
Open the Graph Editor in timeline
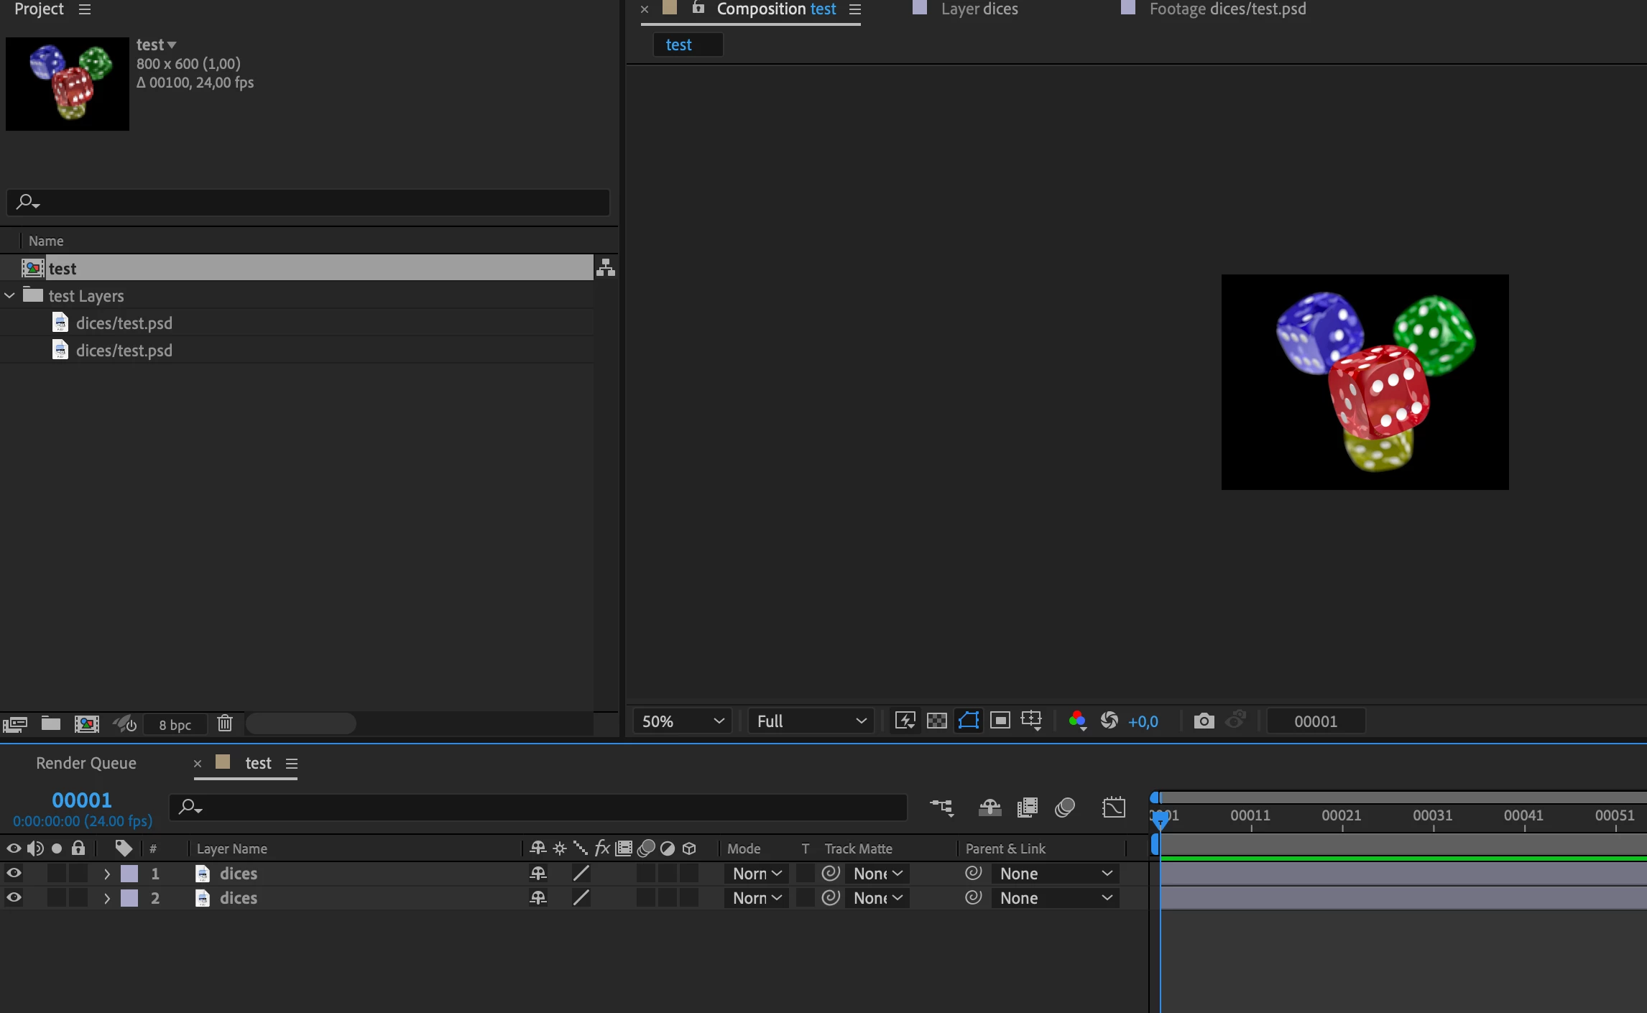point(1113,808)
